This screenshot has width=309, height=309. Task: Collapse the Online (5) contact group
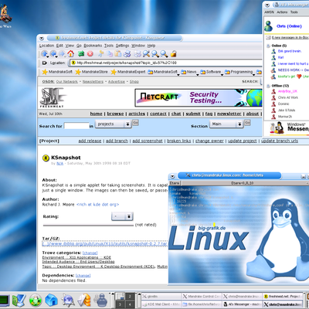(268, 46)
